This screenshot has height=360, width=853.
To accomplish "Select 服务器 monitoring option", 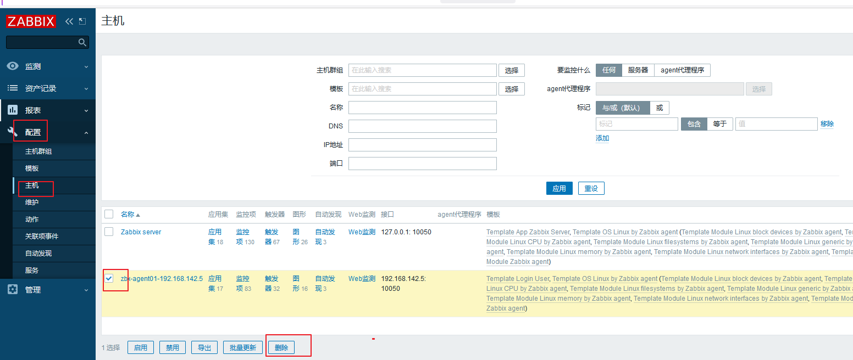I will click(638, 70).
